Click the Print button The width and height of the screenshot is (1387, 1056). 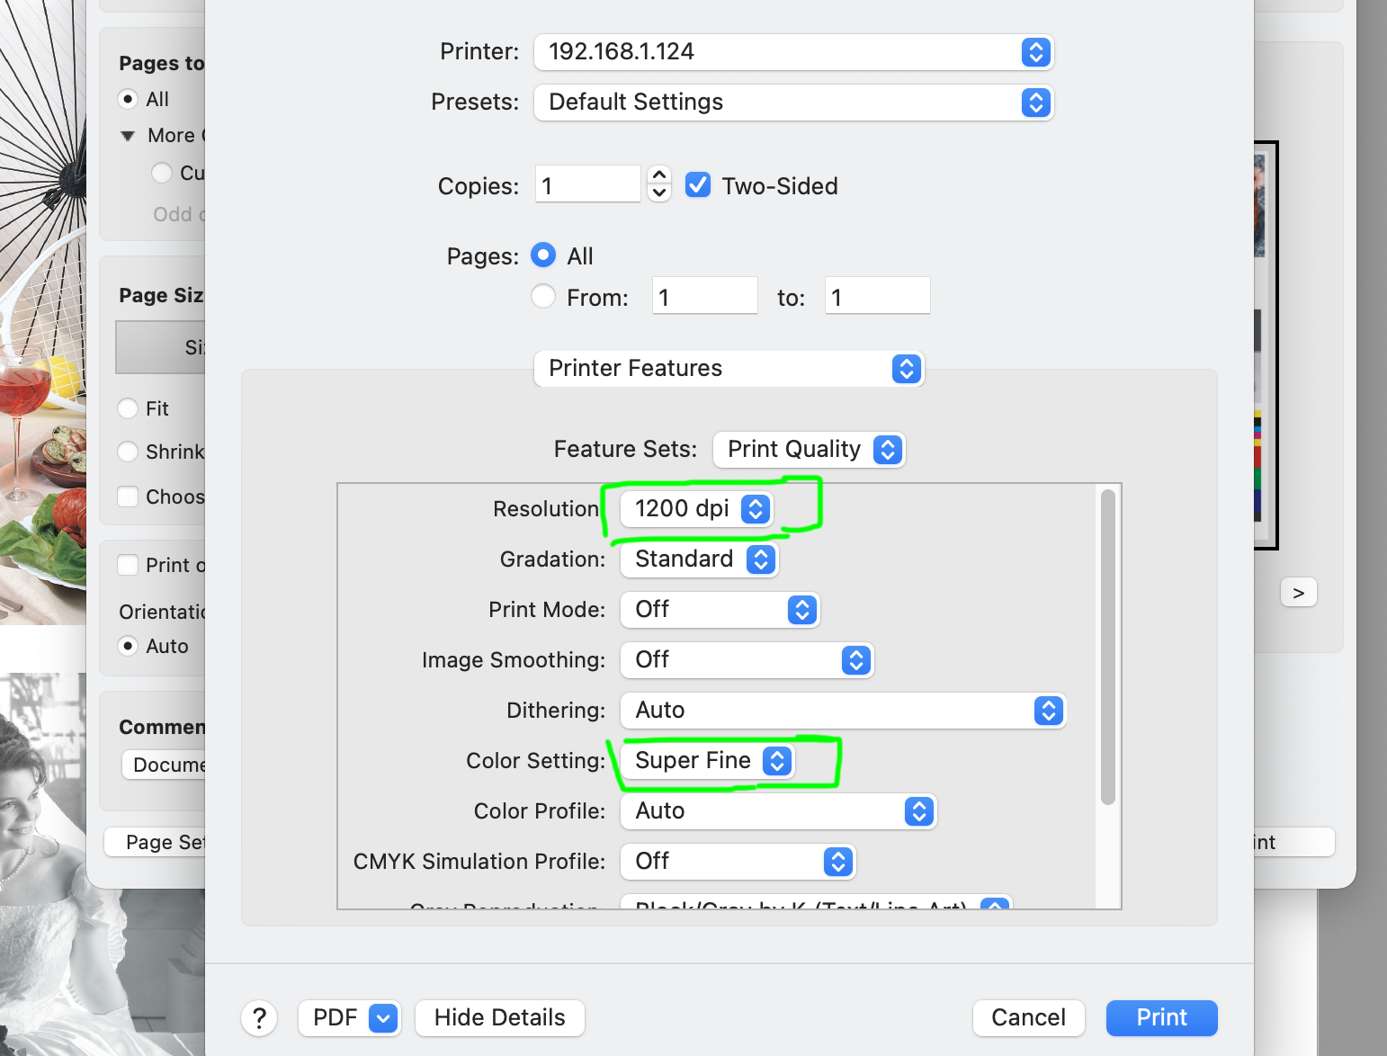point(1161,1017)
